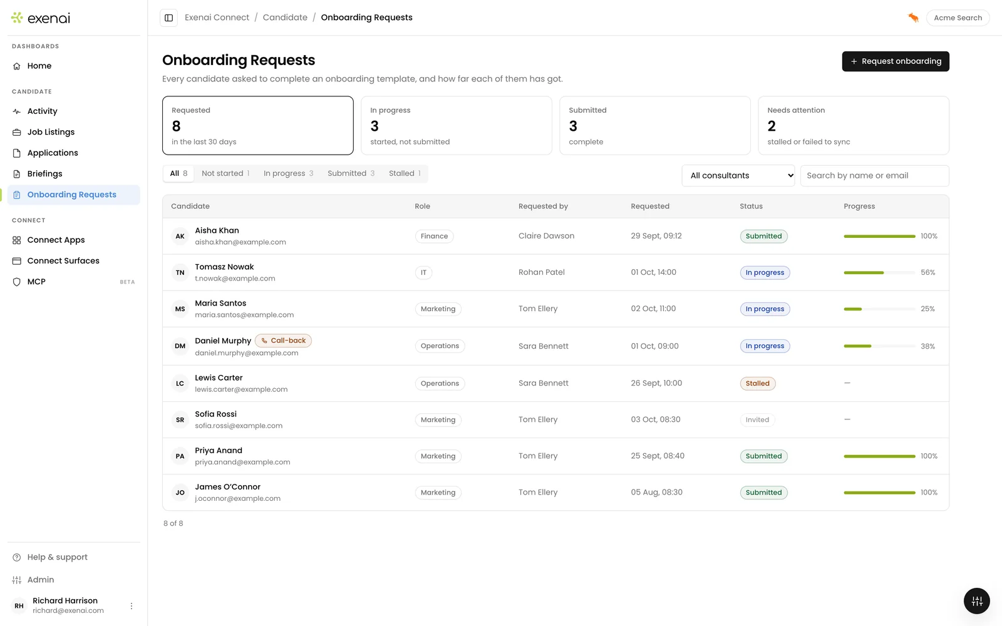This screenshot has height=626, width=1002.
Task: Click James O'Connor candidate name
Action: tap(227, 487)
